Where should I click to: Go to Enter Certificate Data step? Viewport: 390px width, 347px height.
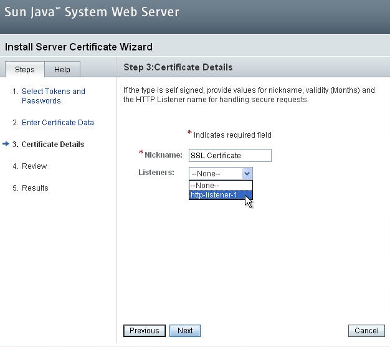[58, 122]
